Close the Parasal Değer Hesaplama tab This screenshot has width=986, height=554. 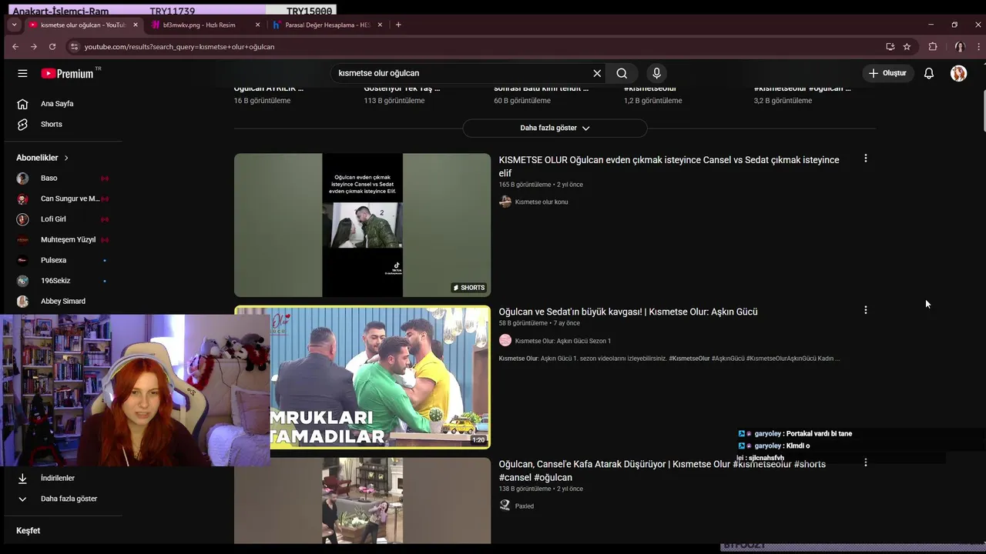(380, 25)
